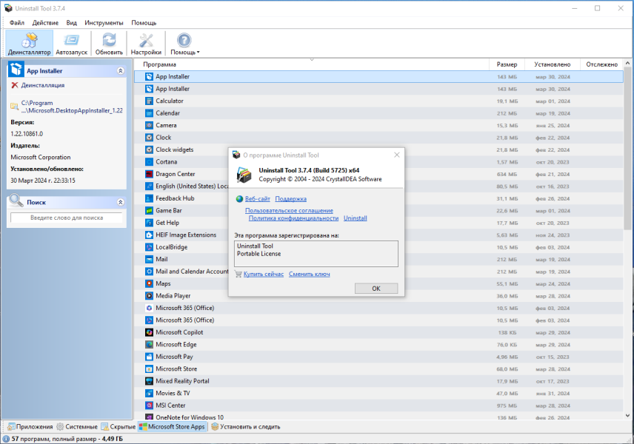Select the Dragon Center icon

point(149,174)
